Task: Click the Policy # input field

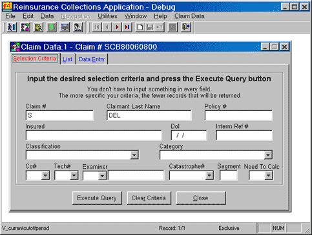Action: click(238, 115)
